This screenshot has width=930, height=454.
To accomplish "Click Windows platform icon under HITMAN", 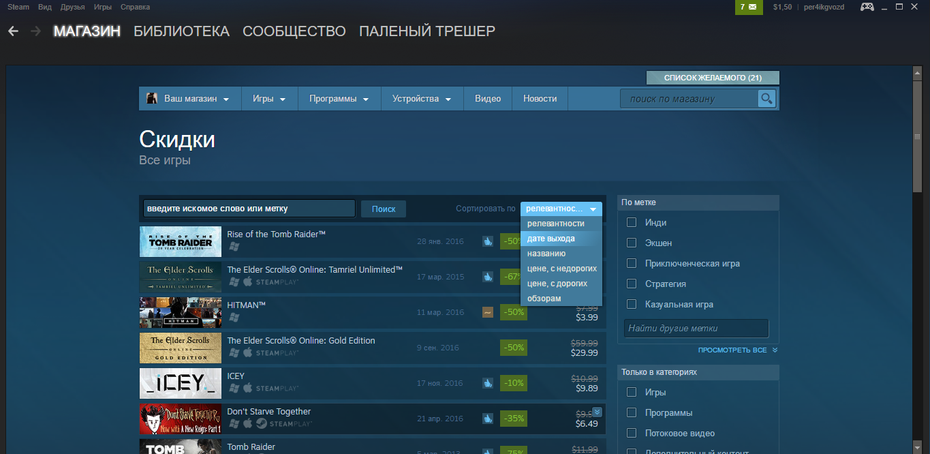I will click(234, 317).
